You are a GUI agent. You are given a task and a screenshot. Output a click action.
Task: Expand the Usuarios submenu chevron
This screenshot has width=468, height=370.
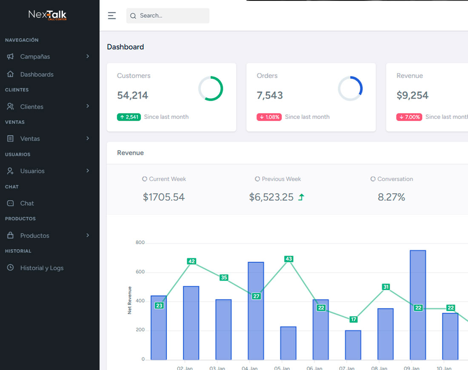[88, 171]
